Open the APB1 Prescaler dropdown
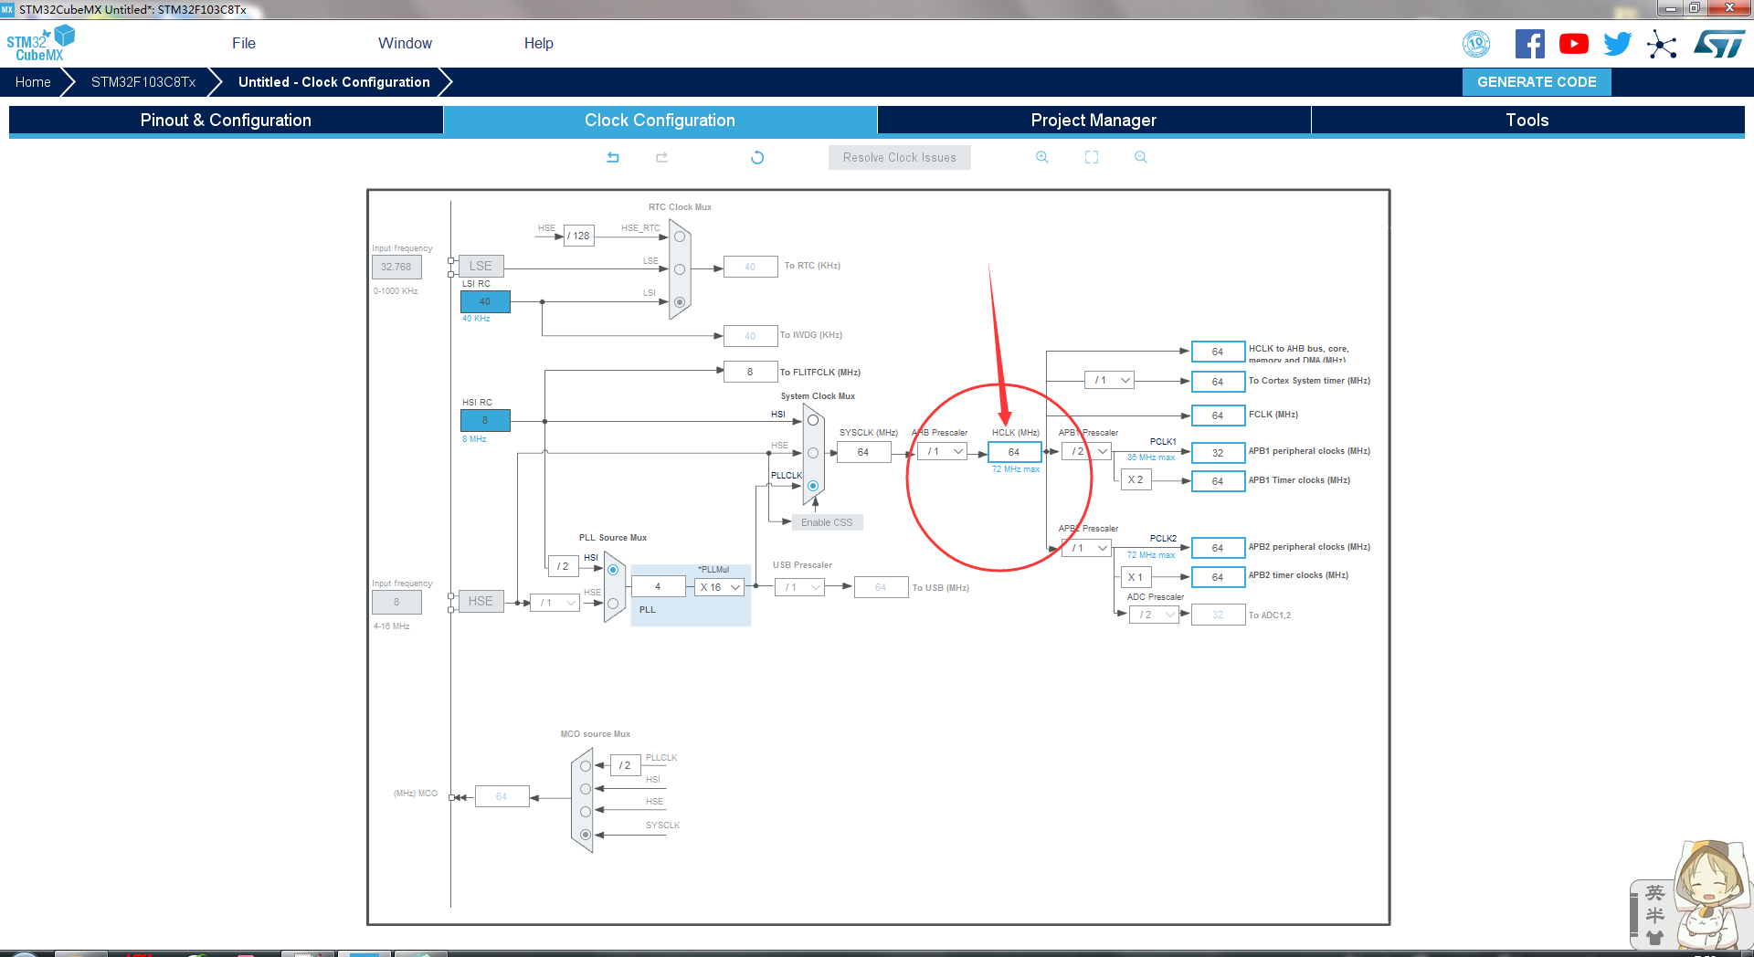 coord(1087,452)
